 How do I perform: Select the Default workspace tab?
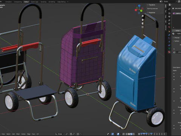(26, 2)
